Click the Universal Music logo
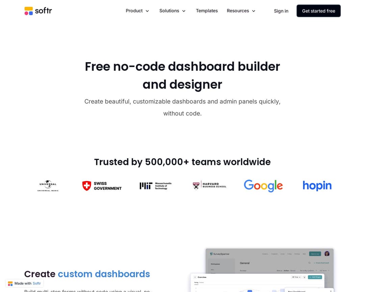 (x=48, y=186)
